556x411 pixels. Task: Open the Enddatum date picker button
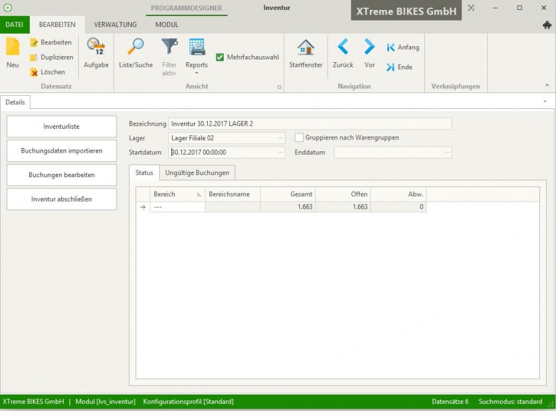click(447, 153)
